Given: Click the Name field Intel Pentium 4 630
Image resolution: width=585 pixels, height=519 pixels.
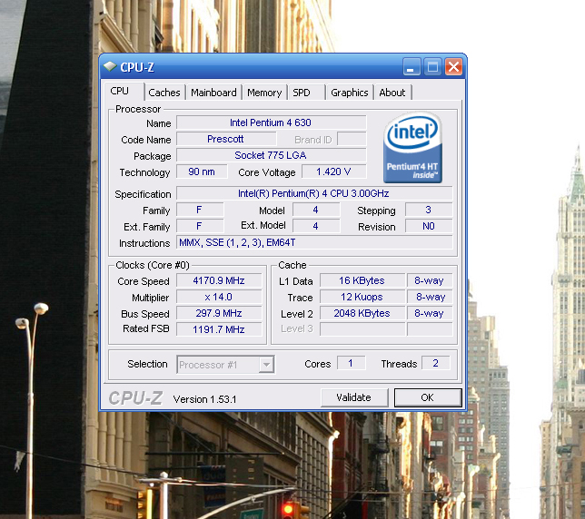Looking at the screenshot, I should tap(272, 122).
